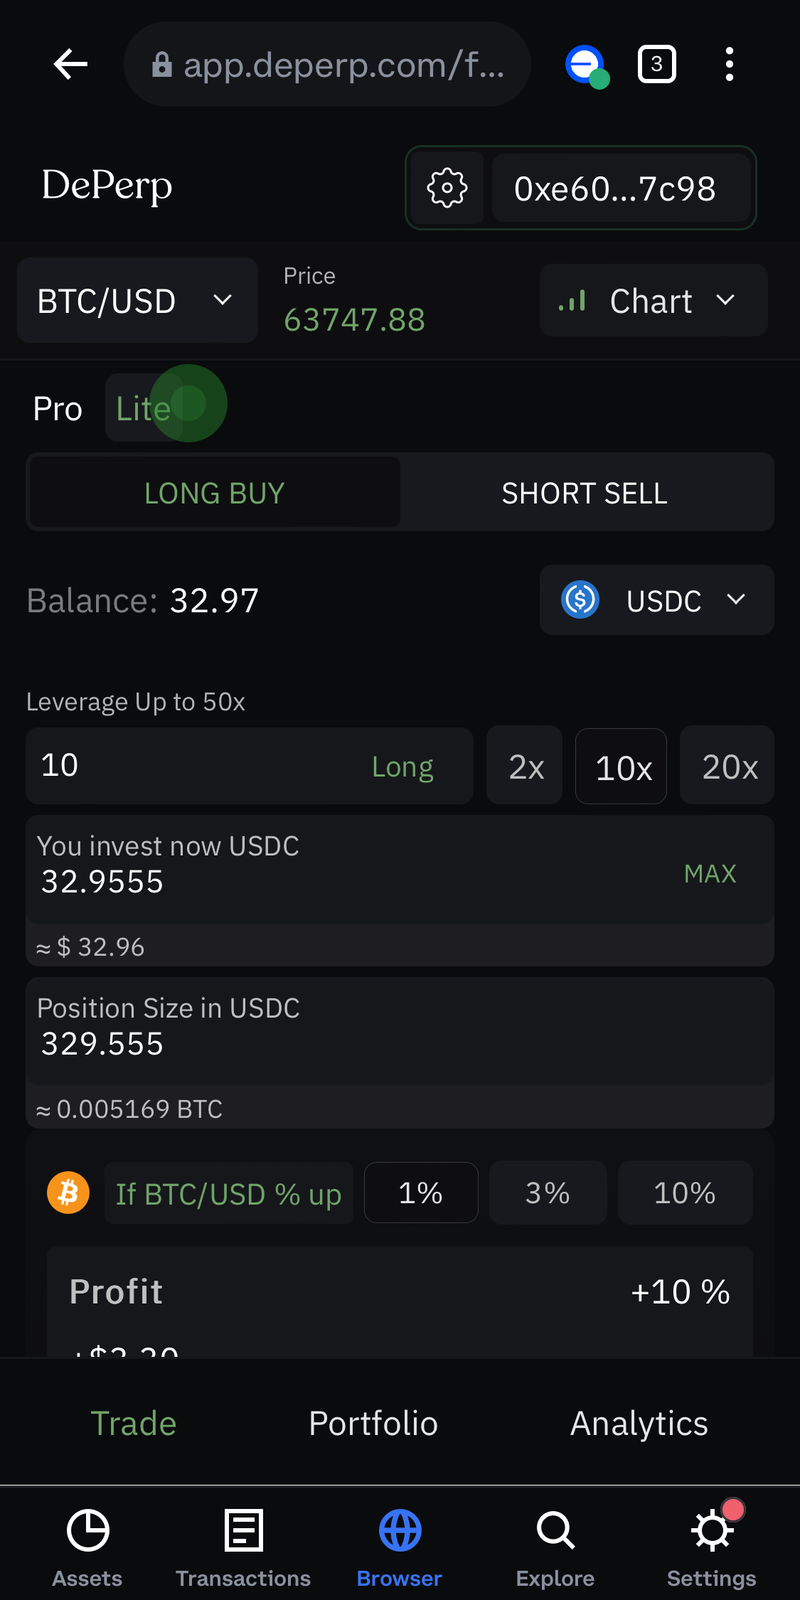Open the wallet connection icon in address bar
Viewport: 800px width, 1600px height.
point(587,66)
